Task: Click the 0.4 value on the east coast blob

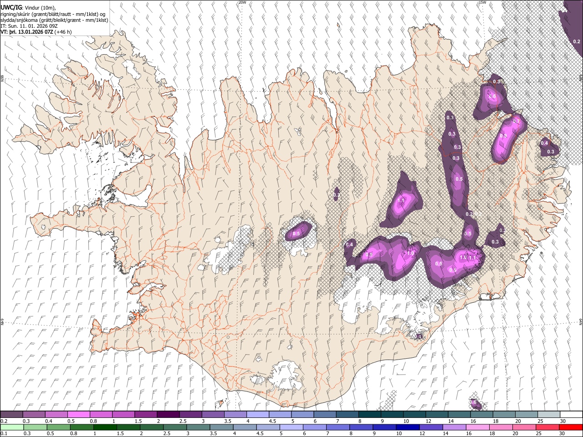Action: click(x=544, y=143)
